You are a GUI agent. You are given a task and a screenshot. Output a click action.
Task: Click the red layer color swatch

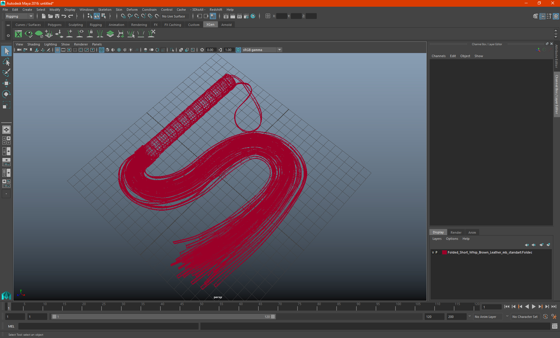[x=444, y=252]
